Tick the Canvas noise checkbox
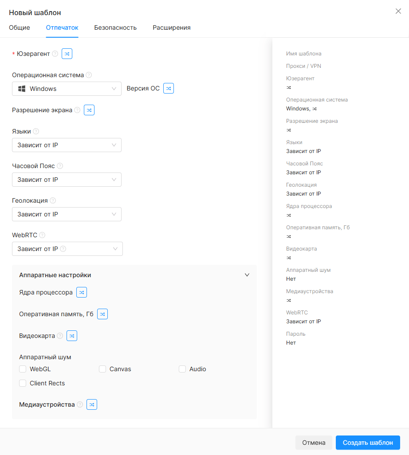This screenshot has width=409, height=455. pos(102,369)
